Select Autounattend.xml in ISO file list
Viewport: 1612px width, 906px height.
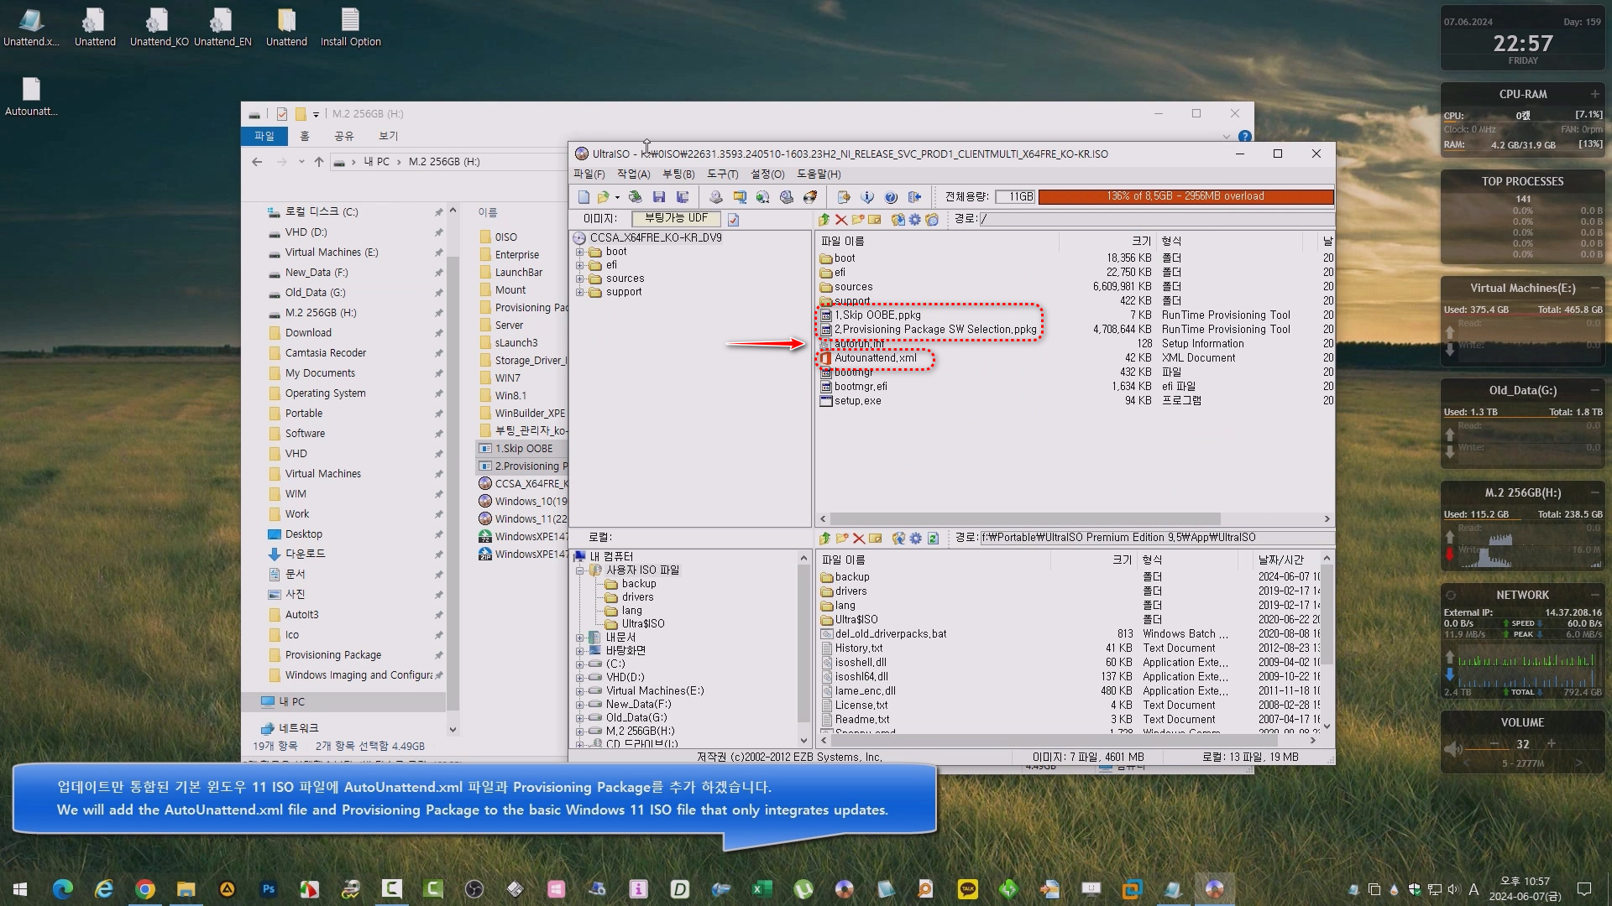pos(875,358)
